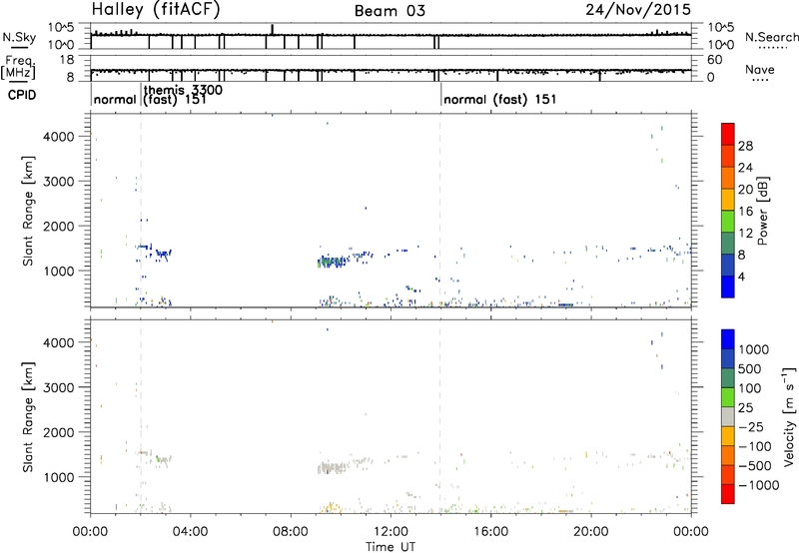The image size is (799, 553).
Task: Click the '18' frequency axis tick
Action: click(67, 60)
